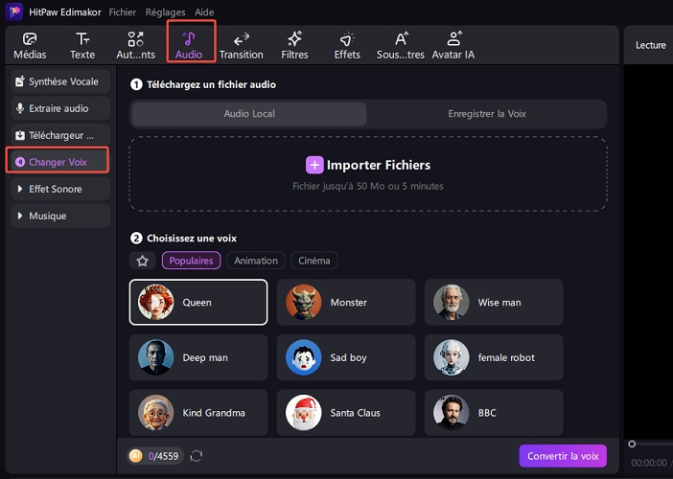Open the Transition panel
The width and height of the screenshot is (673, 479).
click(x=241, y=45)
